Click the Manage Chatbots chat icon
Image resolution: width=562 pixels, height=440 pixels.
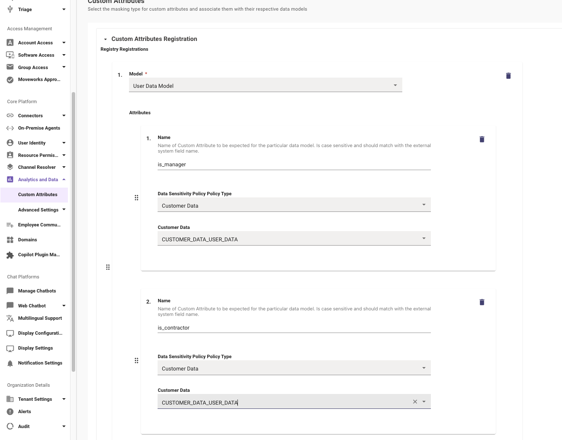pos(10,291)
